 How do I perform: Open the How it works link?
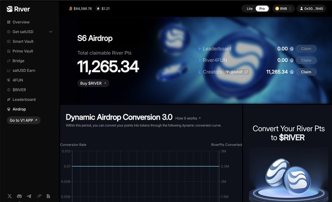coord(188,118)
